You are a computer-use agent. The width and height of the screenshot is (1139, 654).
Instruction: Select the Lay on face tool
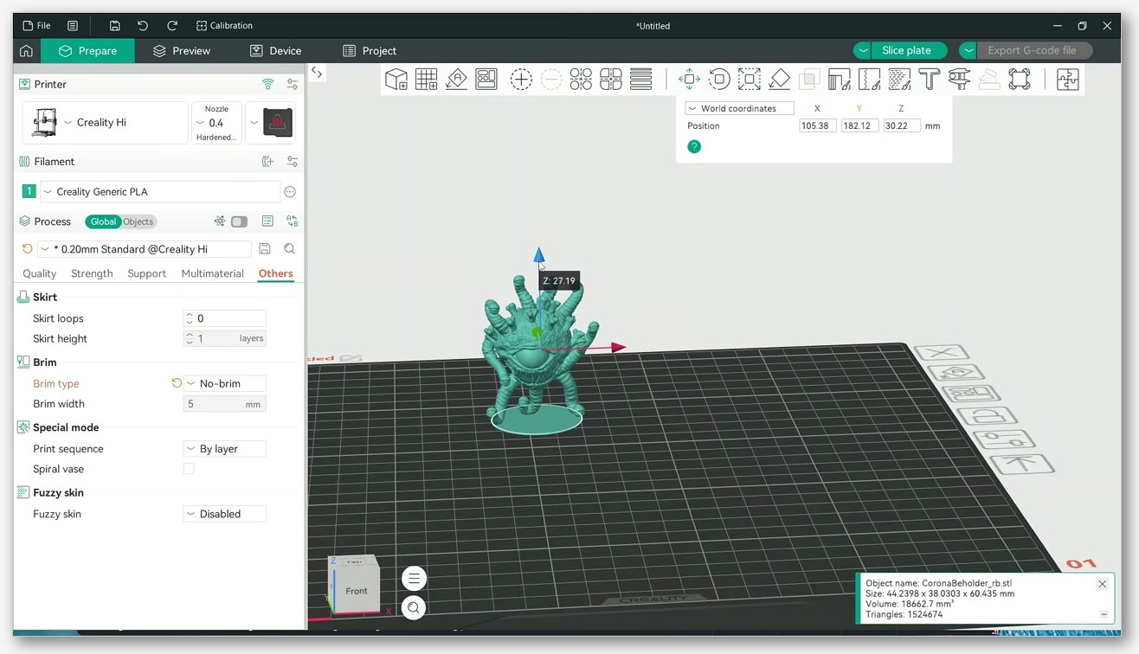tap(779, 80)
